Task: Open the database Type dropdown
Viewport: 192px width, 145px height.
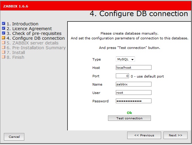Action: pos(125,59)
